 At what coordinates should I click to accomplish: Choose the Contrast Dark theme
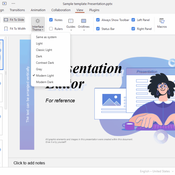51,63
